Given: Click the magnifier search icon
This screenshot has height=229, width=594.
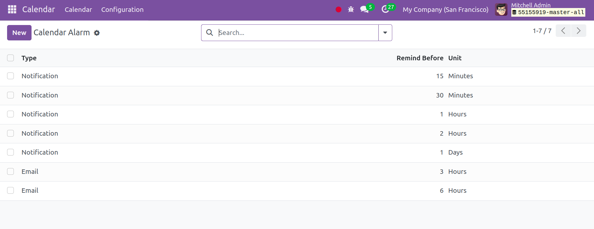Looking at the screenshot, I should tap(209, 33).
